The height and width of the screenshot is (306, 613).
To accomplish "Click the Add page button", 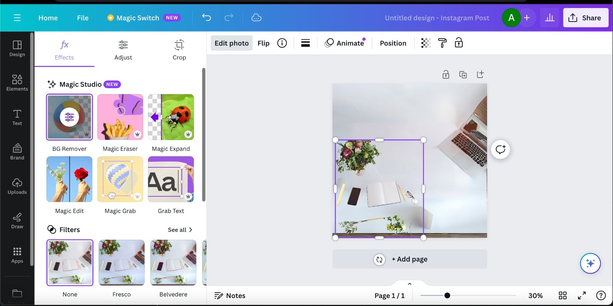I will click(x=409, y=259).
